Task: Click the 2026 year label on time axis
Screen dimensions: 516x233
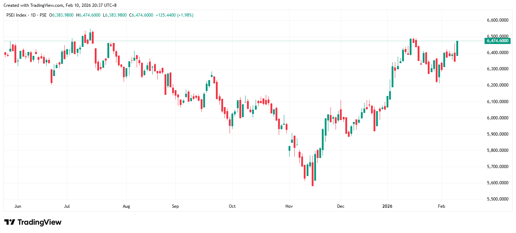Action: (x=387, y=206)
